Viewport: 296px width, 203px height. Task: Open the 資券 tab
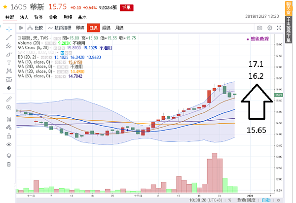coord(38,17)
